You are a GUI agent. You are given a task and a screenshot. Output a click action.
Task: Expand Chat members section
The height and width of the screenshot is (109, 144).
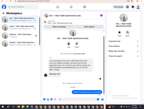[124, 46]
